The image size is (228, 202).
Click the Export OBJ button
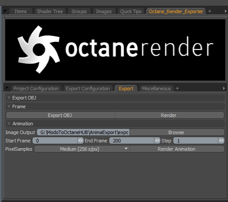(x=61, y=115)
